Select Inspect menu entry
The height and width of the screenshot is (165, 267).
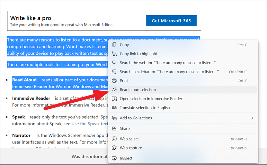[183, 158]
